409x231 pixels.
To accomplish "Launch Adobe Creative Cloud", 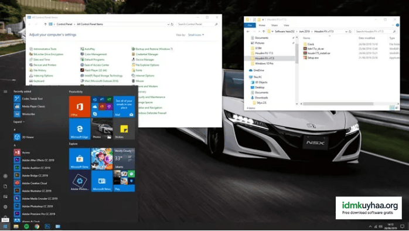I will (x=30, y=184).
